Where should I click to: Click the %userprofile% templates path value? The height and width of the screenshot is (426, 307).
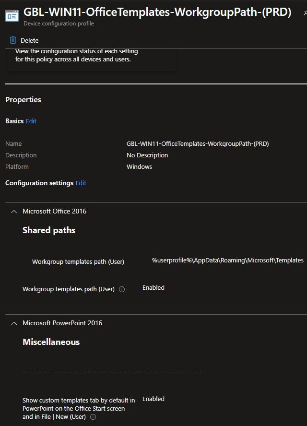click(227, 260)
